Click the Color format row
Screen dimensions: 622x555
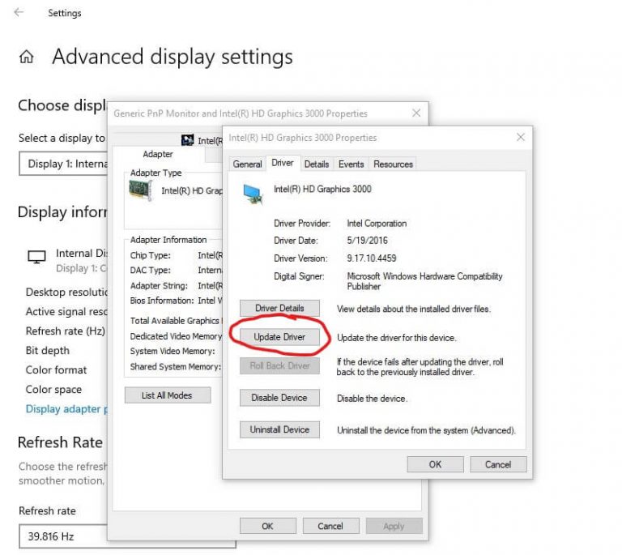tap(56, 369)
